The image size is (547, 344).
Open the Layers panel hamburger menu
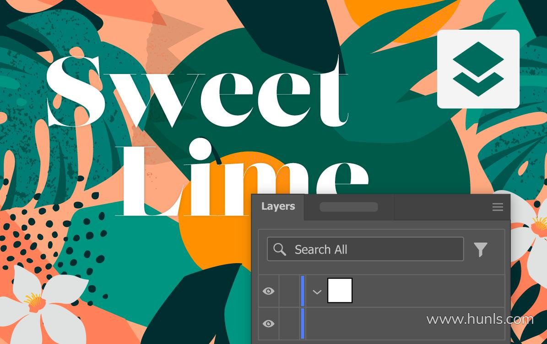tap(498, 207)
